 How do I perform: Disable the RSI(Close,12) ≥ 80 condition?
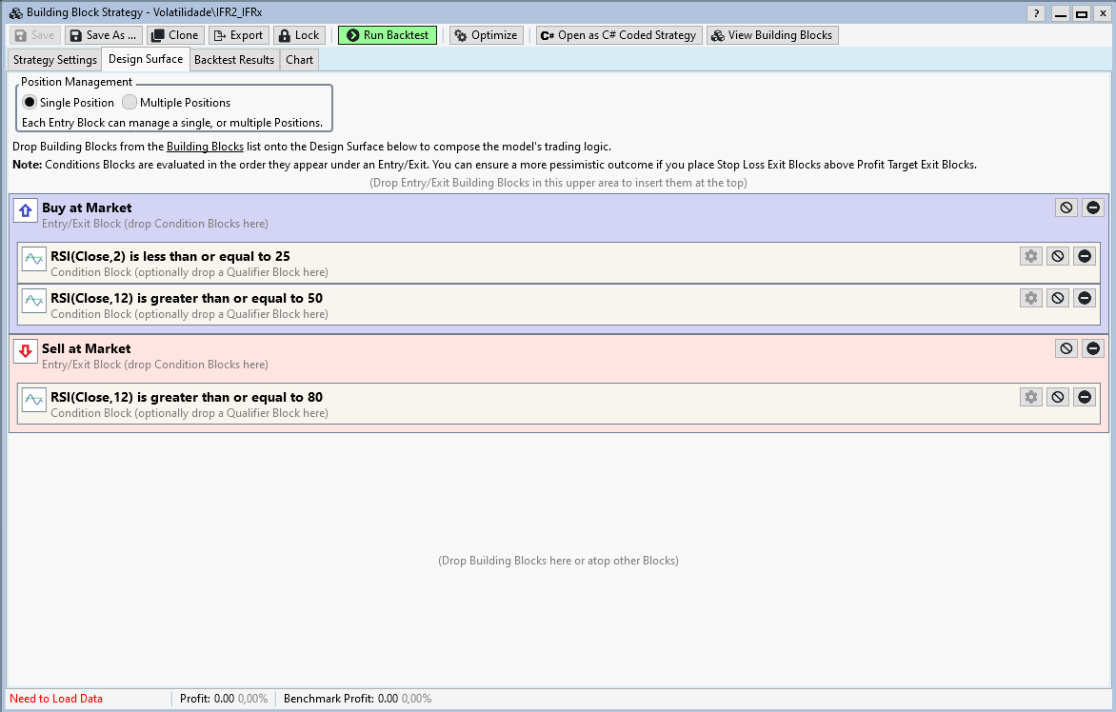(1057, 397)
